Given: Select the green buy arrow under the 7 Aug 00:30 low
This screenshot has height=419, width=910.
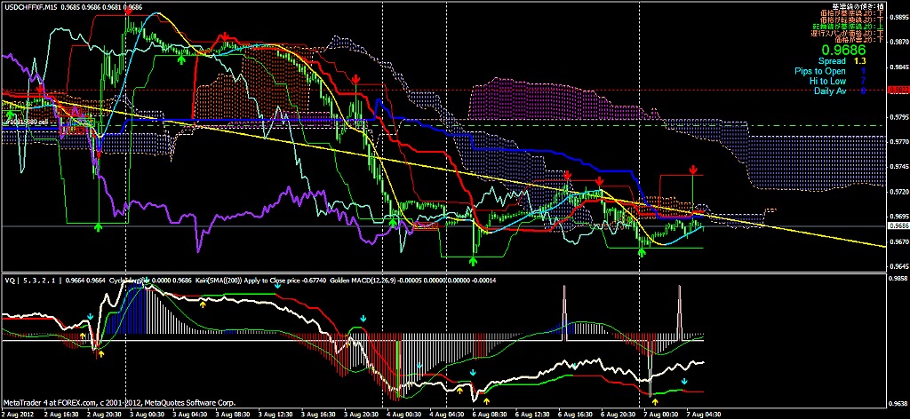Looking at the screenshot, I should pyautogui.click(x=643, y=253).
